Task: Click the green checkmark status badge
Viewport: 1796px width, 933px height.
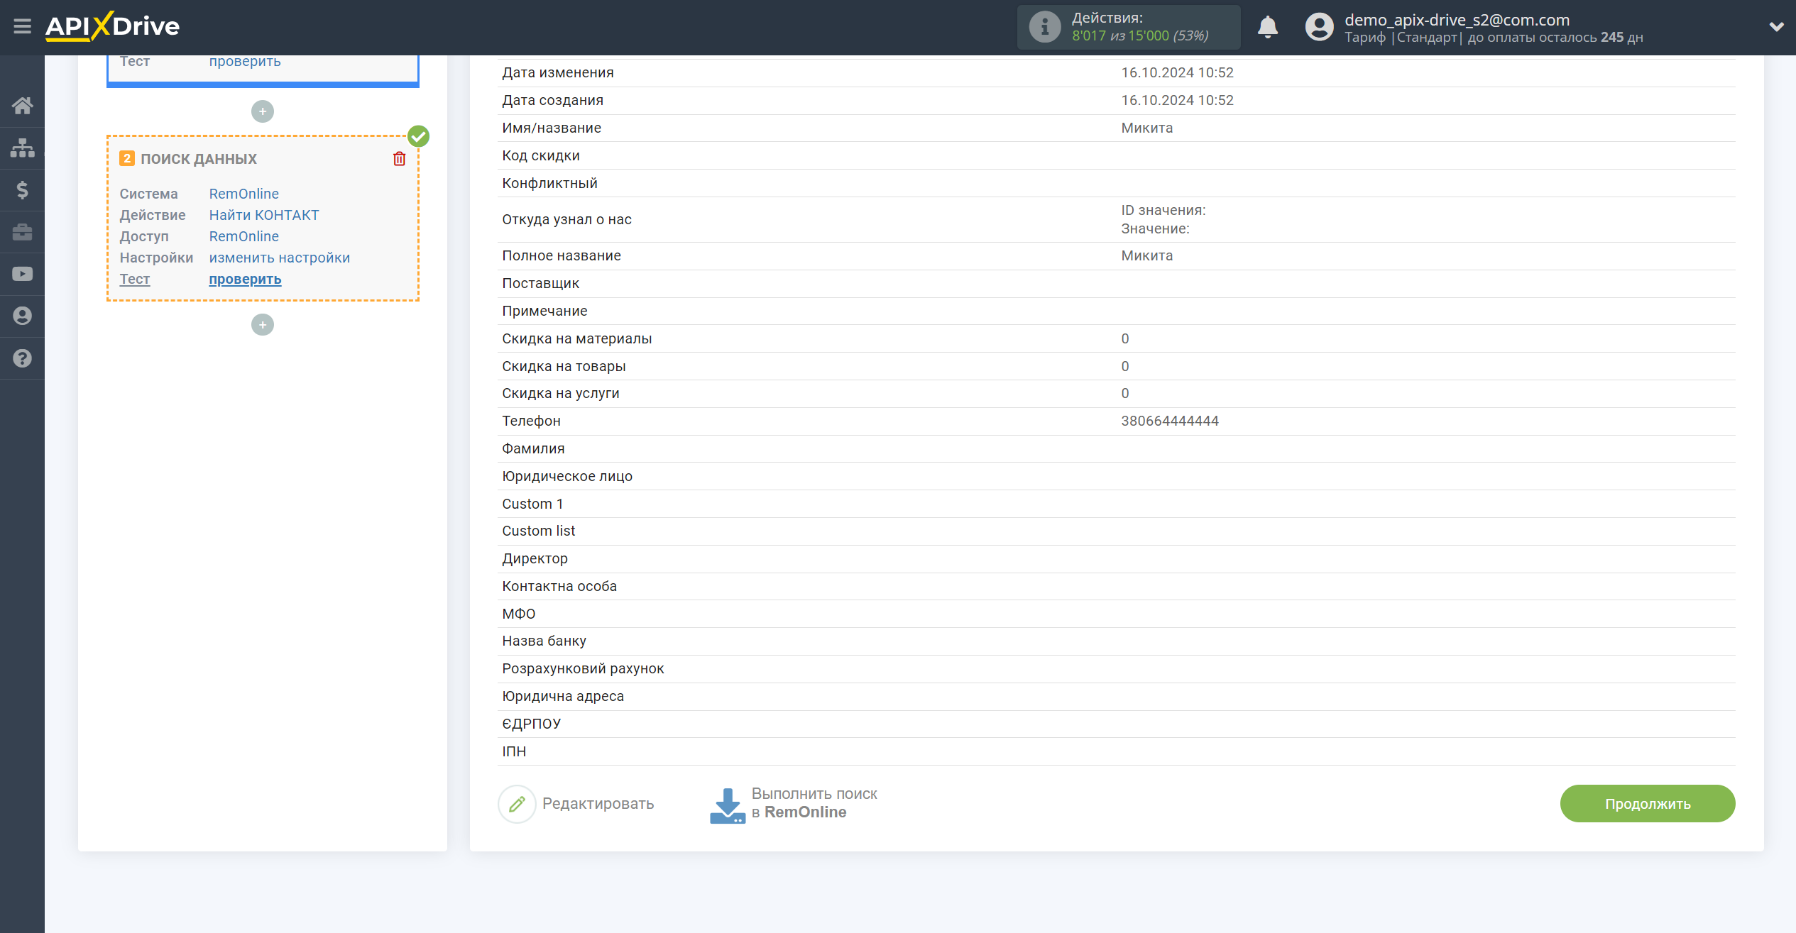Action: pos(419,136)
